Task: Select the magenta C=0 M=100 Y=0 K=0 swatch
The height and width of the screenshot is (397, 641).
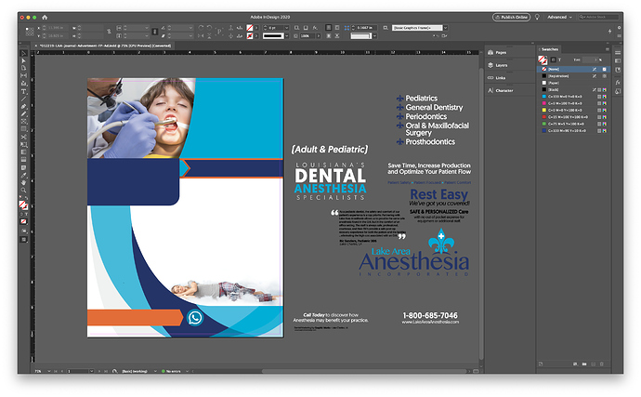Action: click(x=573, y=103)
